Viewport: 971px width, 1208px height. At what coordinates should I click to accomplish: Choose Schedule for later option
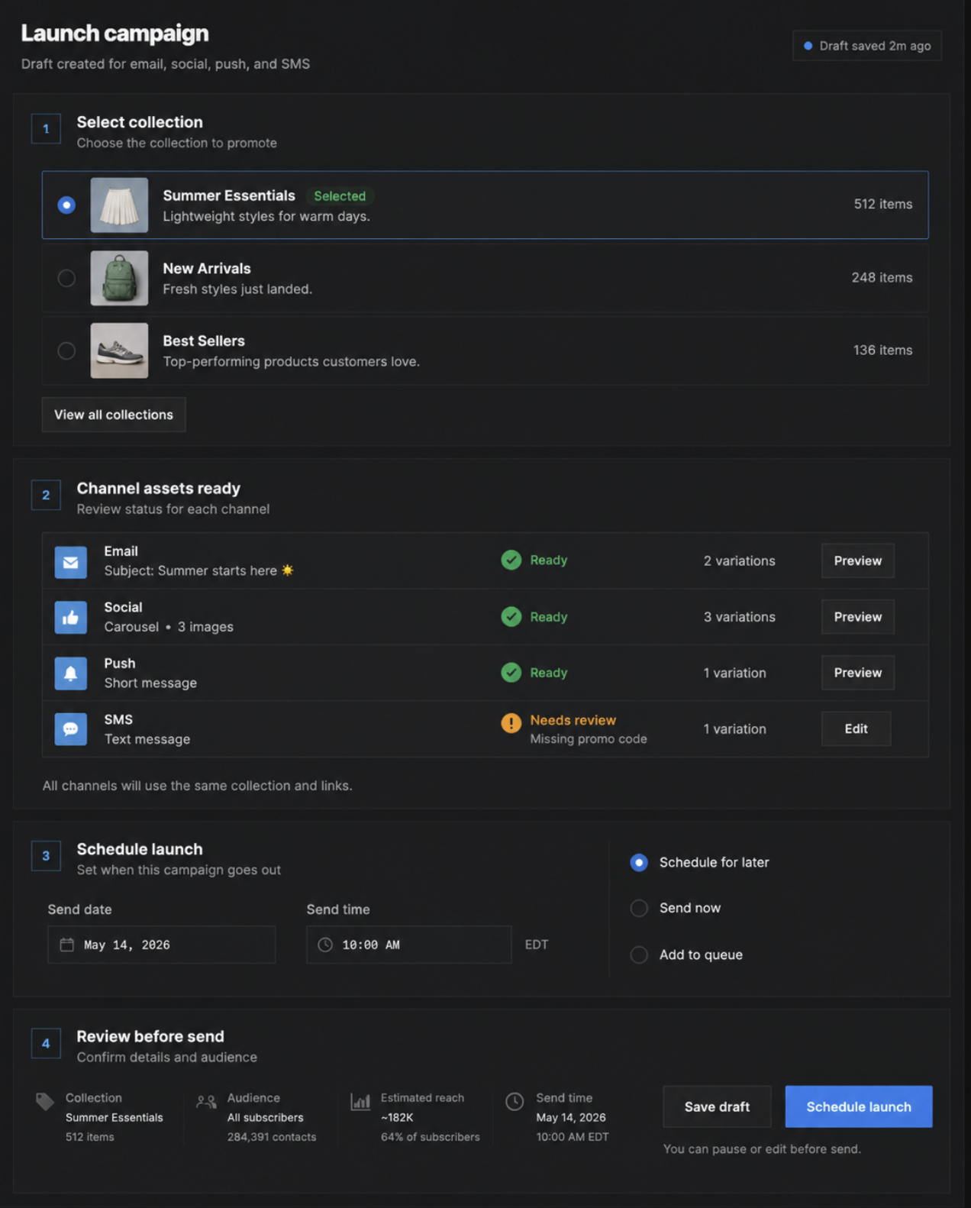(x=639, y=862)
